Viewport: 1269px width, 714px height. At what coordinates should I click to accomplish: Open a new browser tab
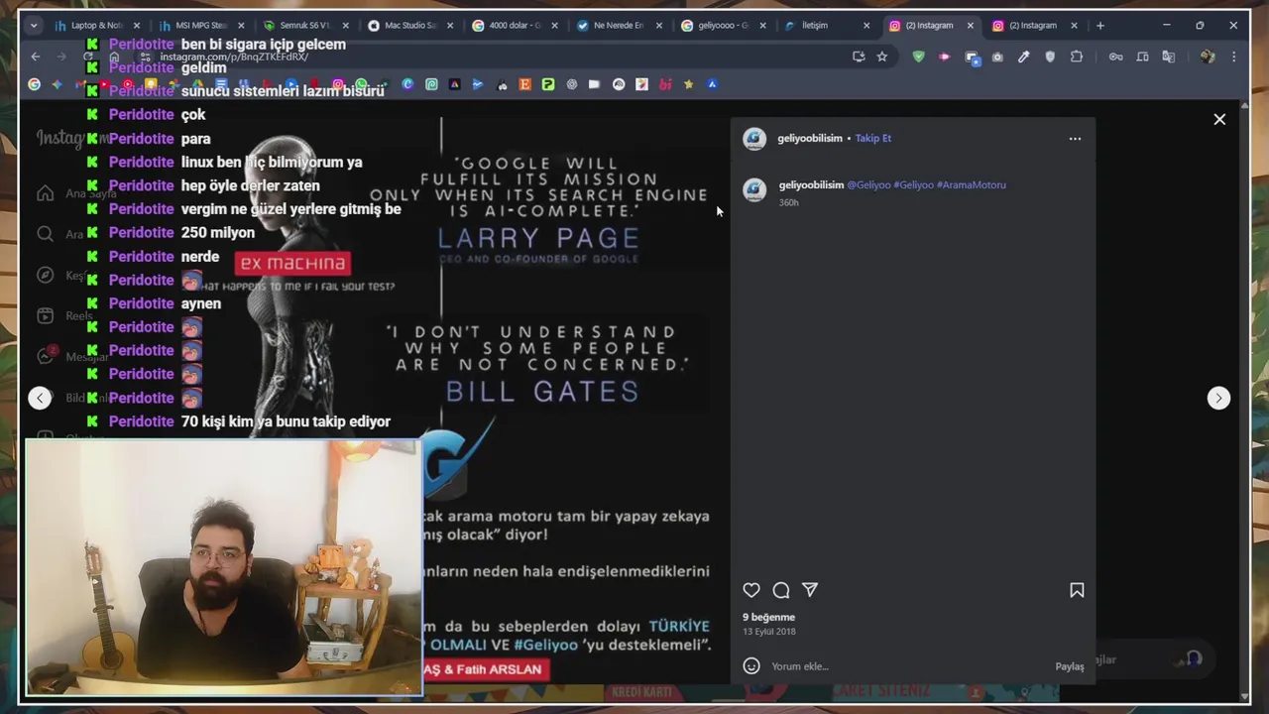coord(1100,26)
